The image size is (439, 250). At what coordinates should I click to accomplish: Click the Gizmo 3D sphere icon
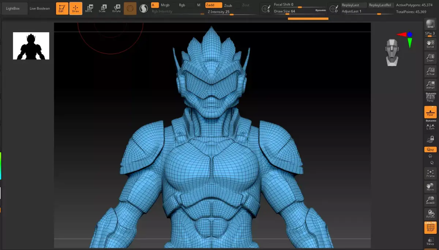[130, 8]
